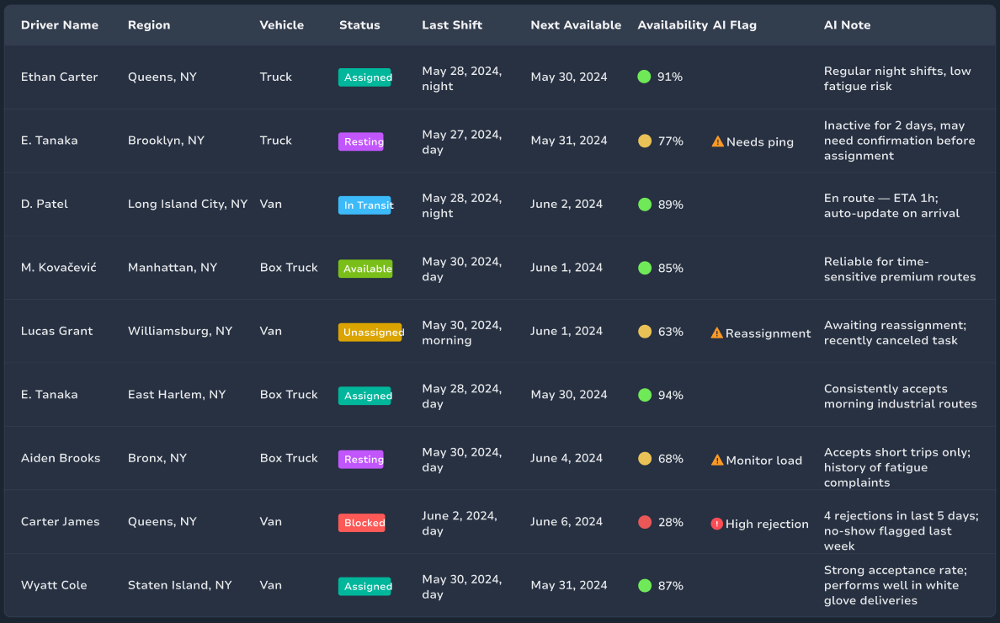This screenshot has width=1000, height=623.
Task: Click the green availability dot beside Wyatt Cole's 87%
Action: coord(644,585)
